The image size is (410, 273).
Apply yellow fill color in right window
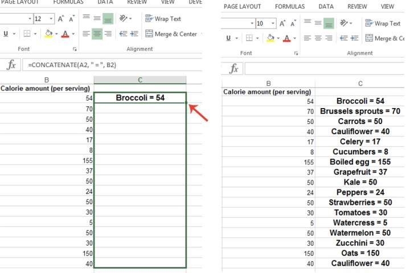pyautogui.click(x=270, y=38)
